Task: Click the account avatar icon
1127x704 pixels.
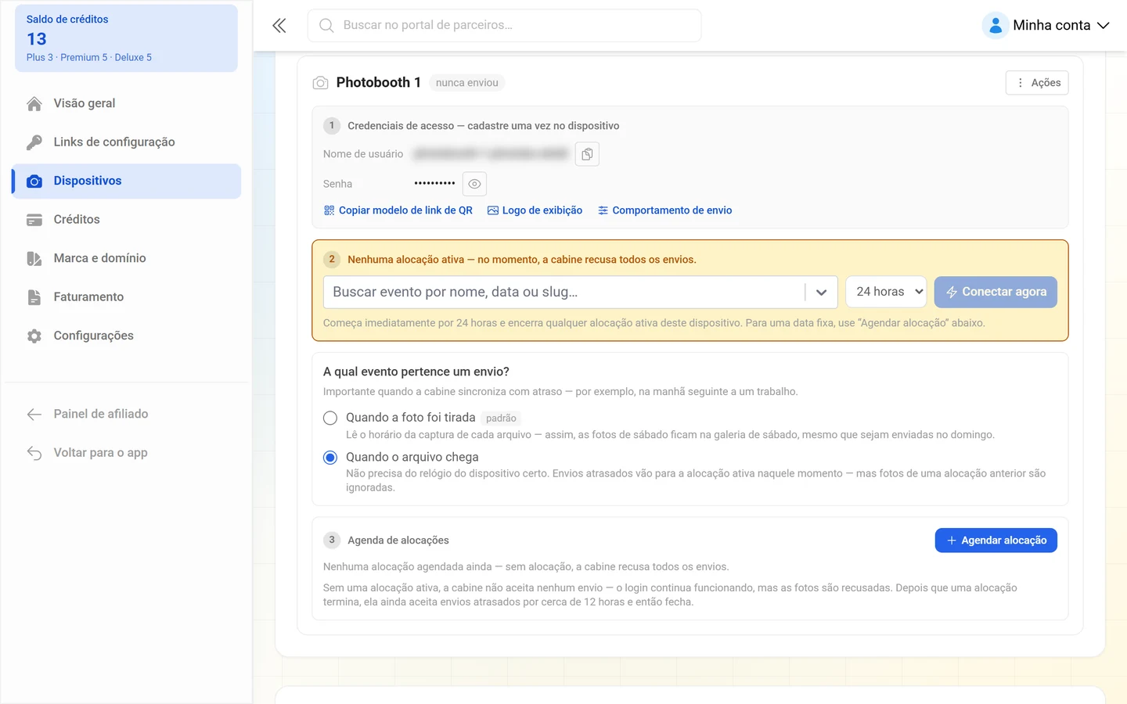Action: (995, 26)
